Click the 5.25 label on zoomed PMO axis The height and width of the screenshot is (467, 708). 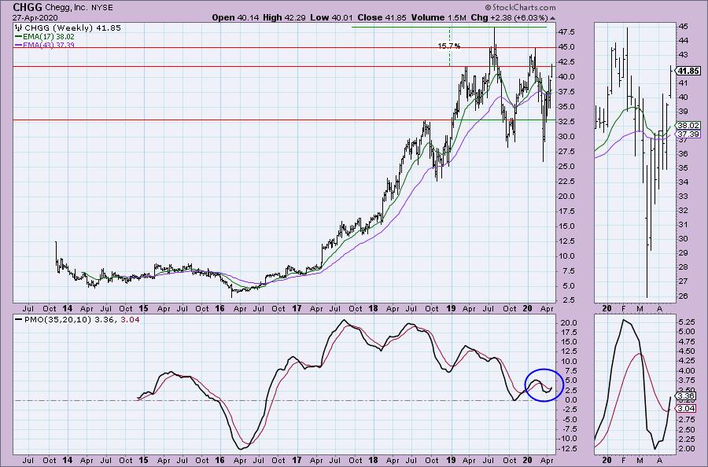click(687, 322)
